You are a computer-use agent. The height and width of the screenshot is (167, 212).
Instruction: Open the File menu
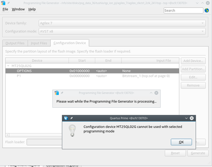5,9
